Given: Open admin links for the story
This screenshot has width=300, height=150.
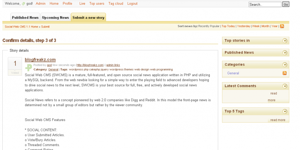Looking at the screenshot, I should (x=113, y=65).
